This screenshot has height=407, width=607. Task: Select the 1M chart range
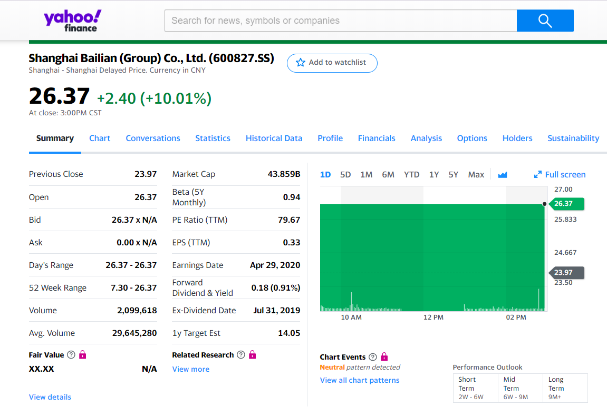(366, 175)
